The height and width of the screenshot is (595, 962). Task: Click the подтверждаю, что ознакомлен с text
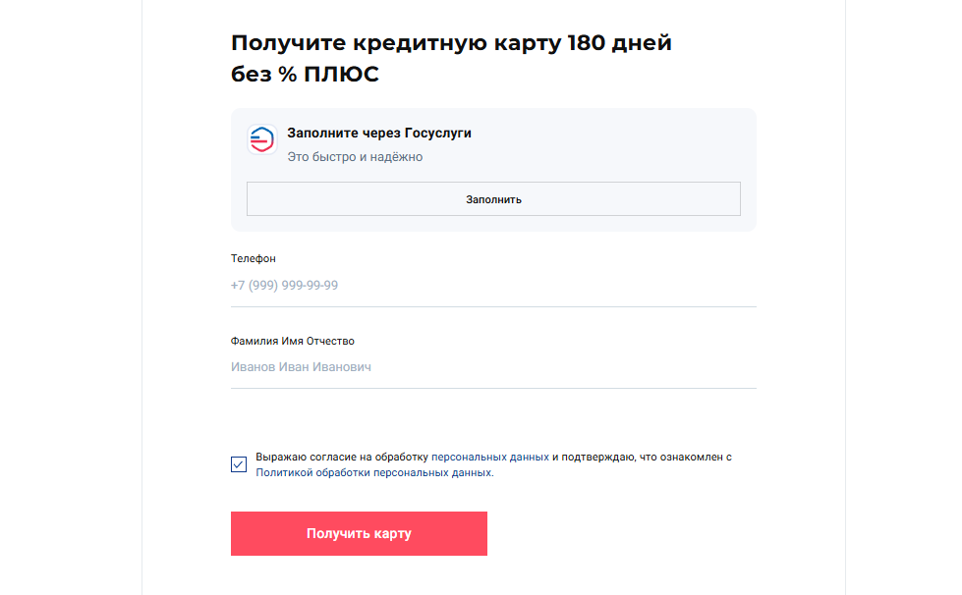pyautogui.click(x=648, y=458)
